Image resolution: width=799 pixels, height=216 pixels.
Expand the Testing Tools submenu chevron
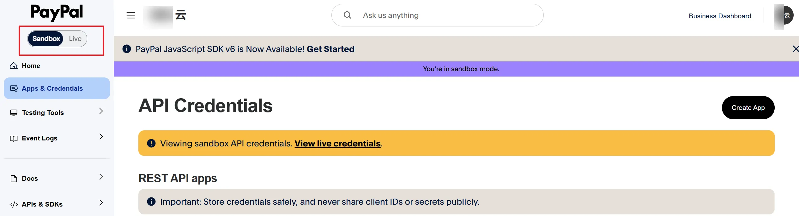tap(101, 111)
